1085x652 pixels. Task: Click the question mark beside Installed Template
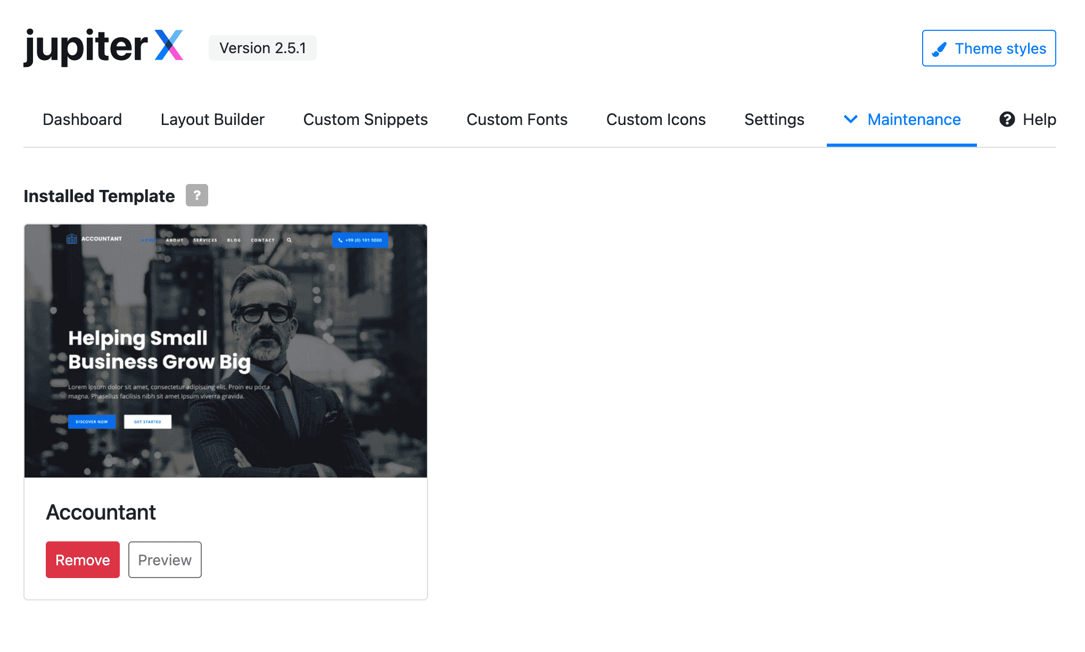coord(196,195)
